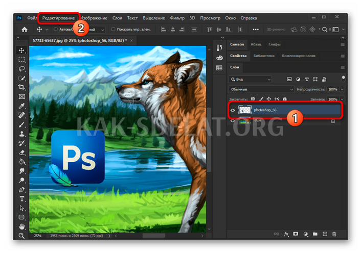Screen dimensions: 361x253
Task: Open the Вид layer filter dropdown
Action: tap(250, 80)
